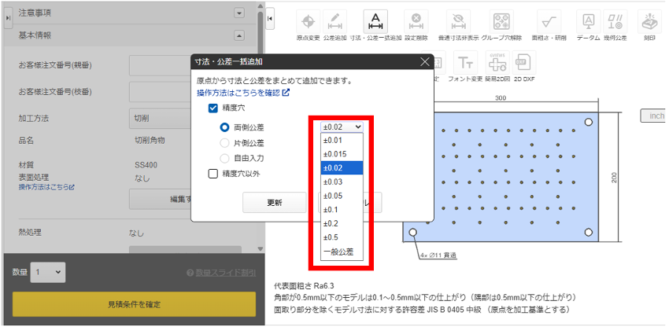Select the 公差追加 tolerance add tool
The image size is (669, 327).
pos(334,20)
